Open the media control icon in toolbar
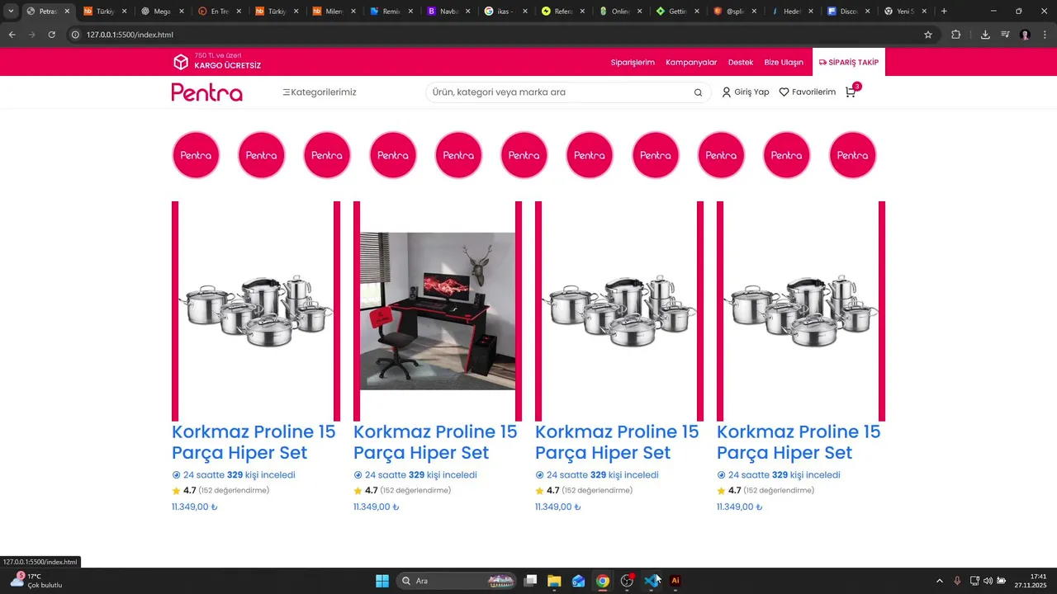Screen dimensions: 1057x594 pyautogui.click(x=1005, y=35)
